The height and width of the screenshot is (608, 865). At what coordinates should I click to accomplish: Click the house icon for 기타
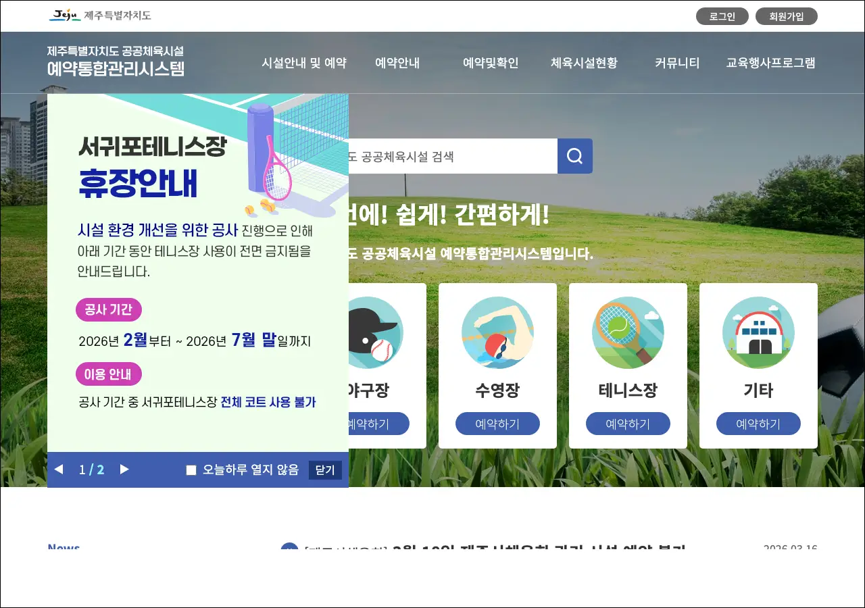tap(758, 332)
